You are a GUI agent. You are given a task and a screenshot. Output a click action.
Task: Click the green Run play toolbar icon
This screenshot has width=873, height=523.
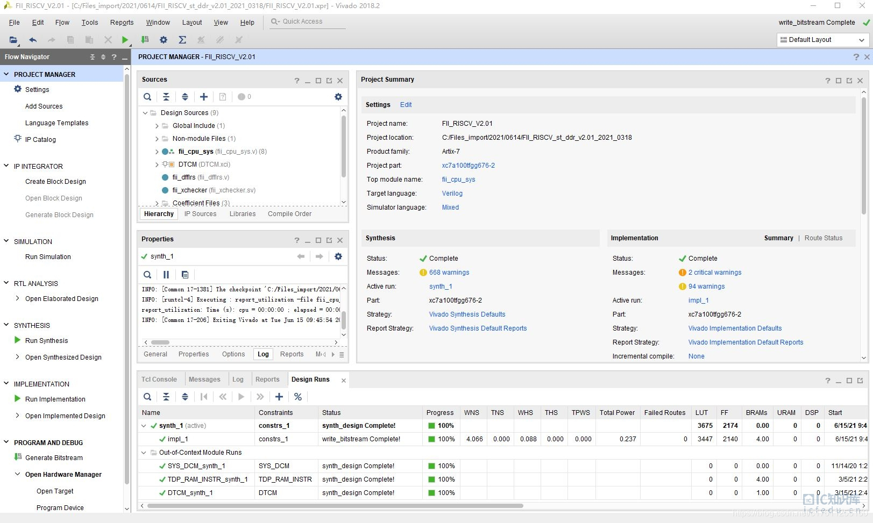pos(125,40)
